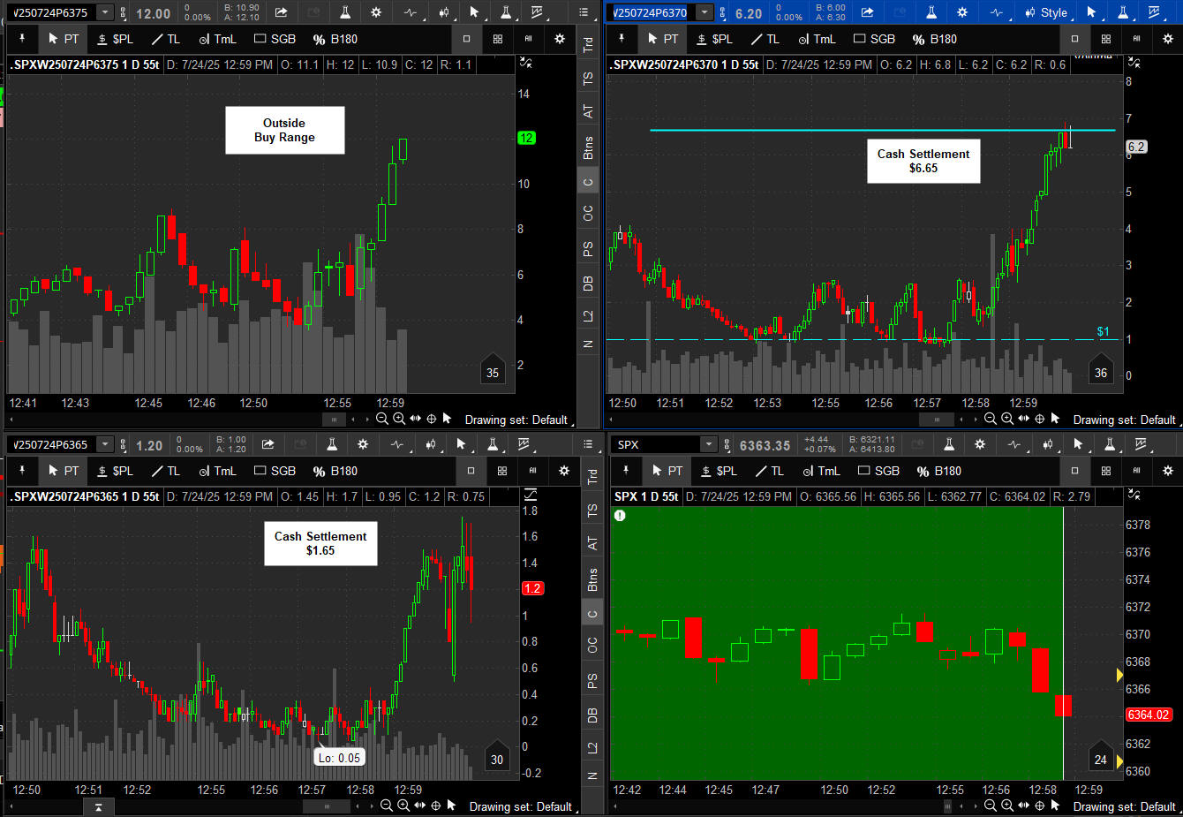Open the list menu icon in the P6375 header
The image size is (1183, 817).
(x=584, y=12)
